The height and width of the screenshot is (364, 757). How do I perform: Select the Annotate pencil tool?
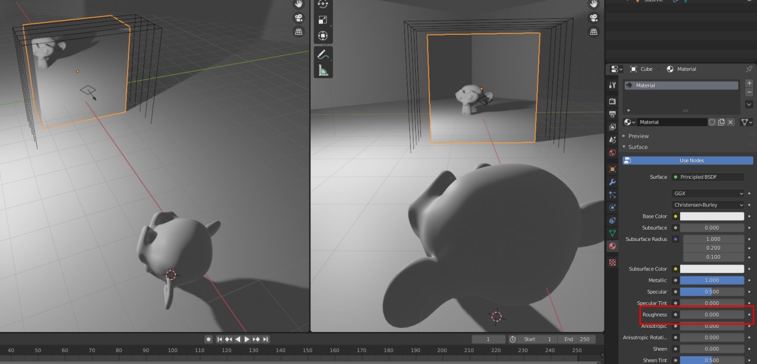[323, 54]
